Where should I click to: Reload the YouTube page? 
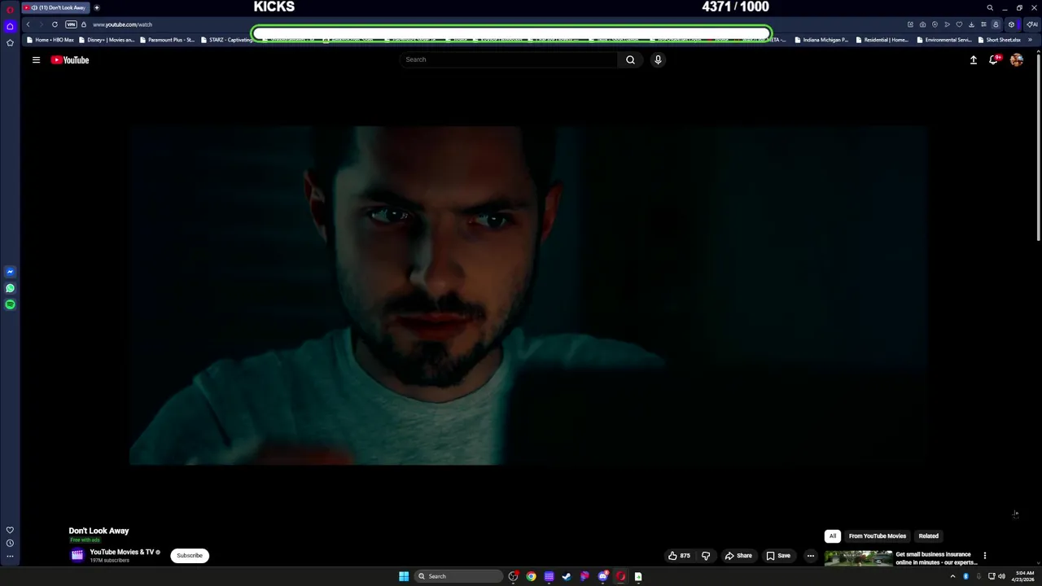(x=55, y=24)
